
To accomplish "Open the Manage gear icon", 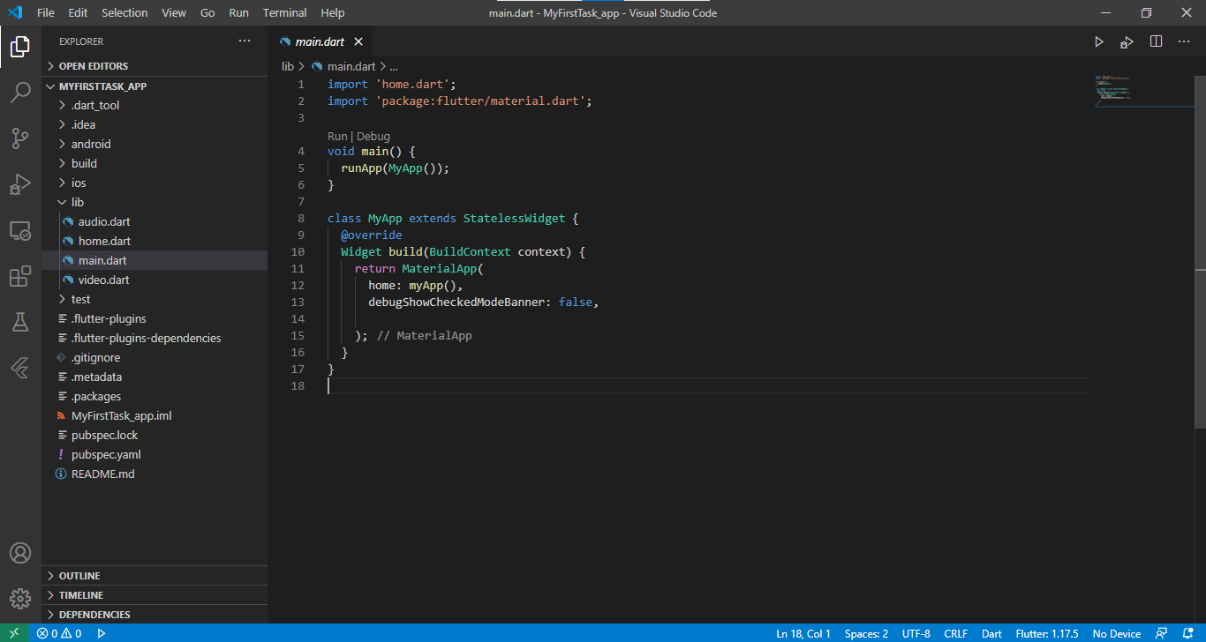I will click(x=20, y=599).
